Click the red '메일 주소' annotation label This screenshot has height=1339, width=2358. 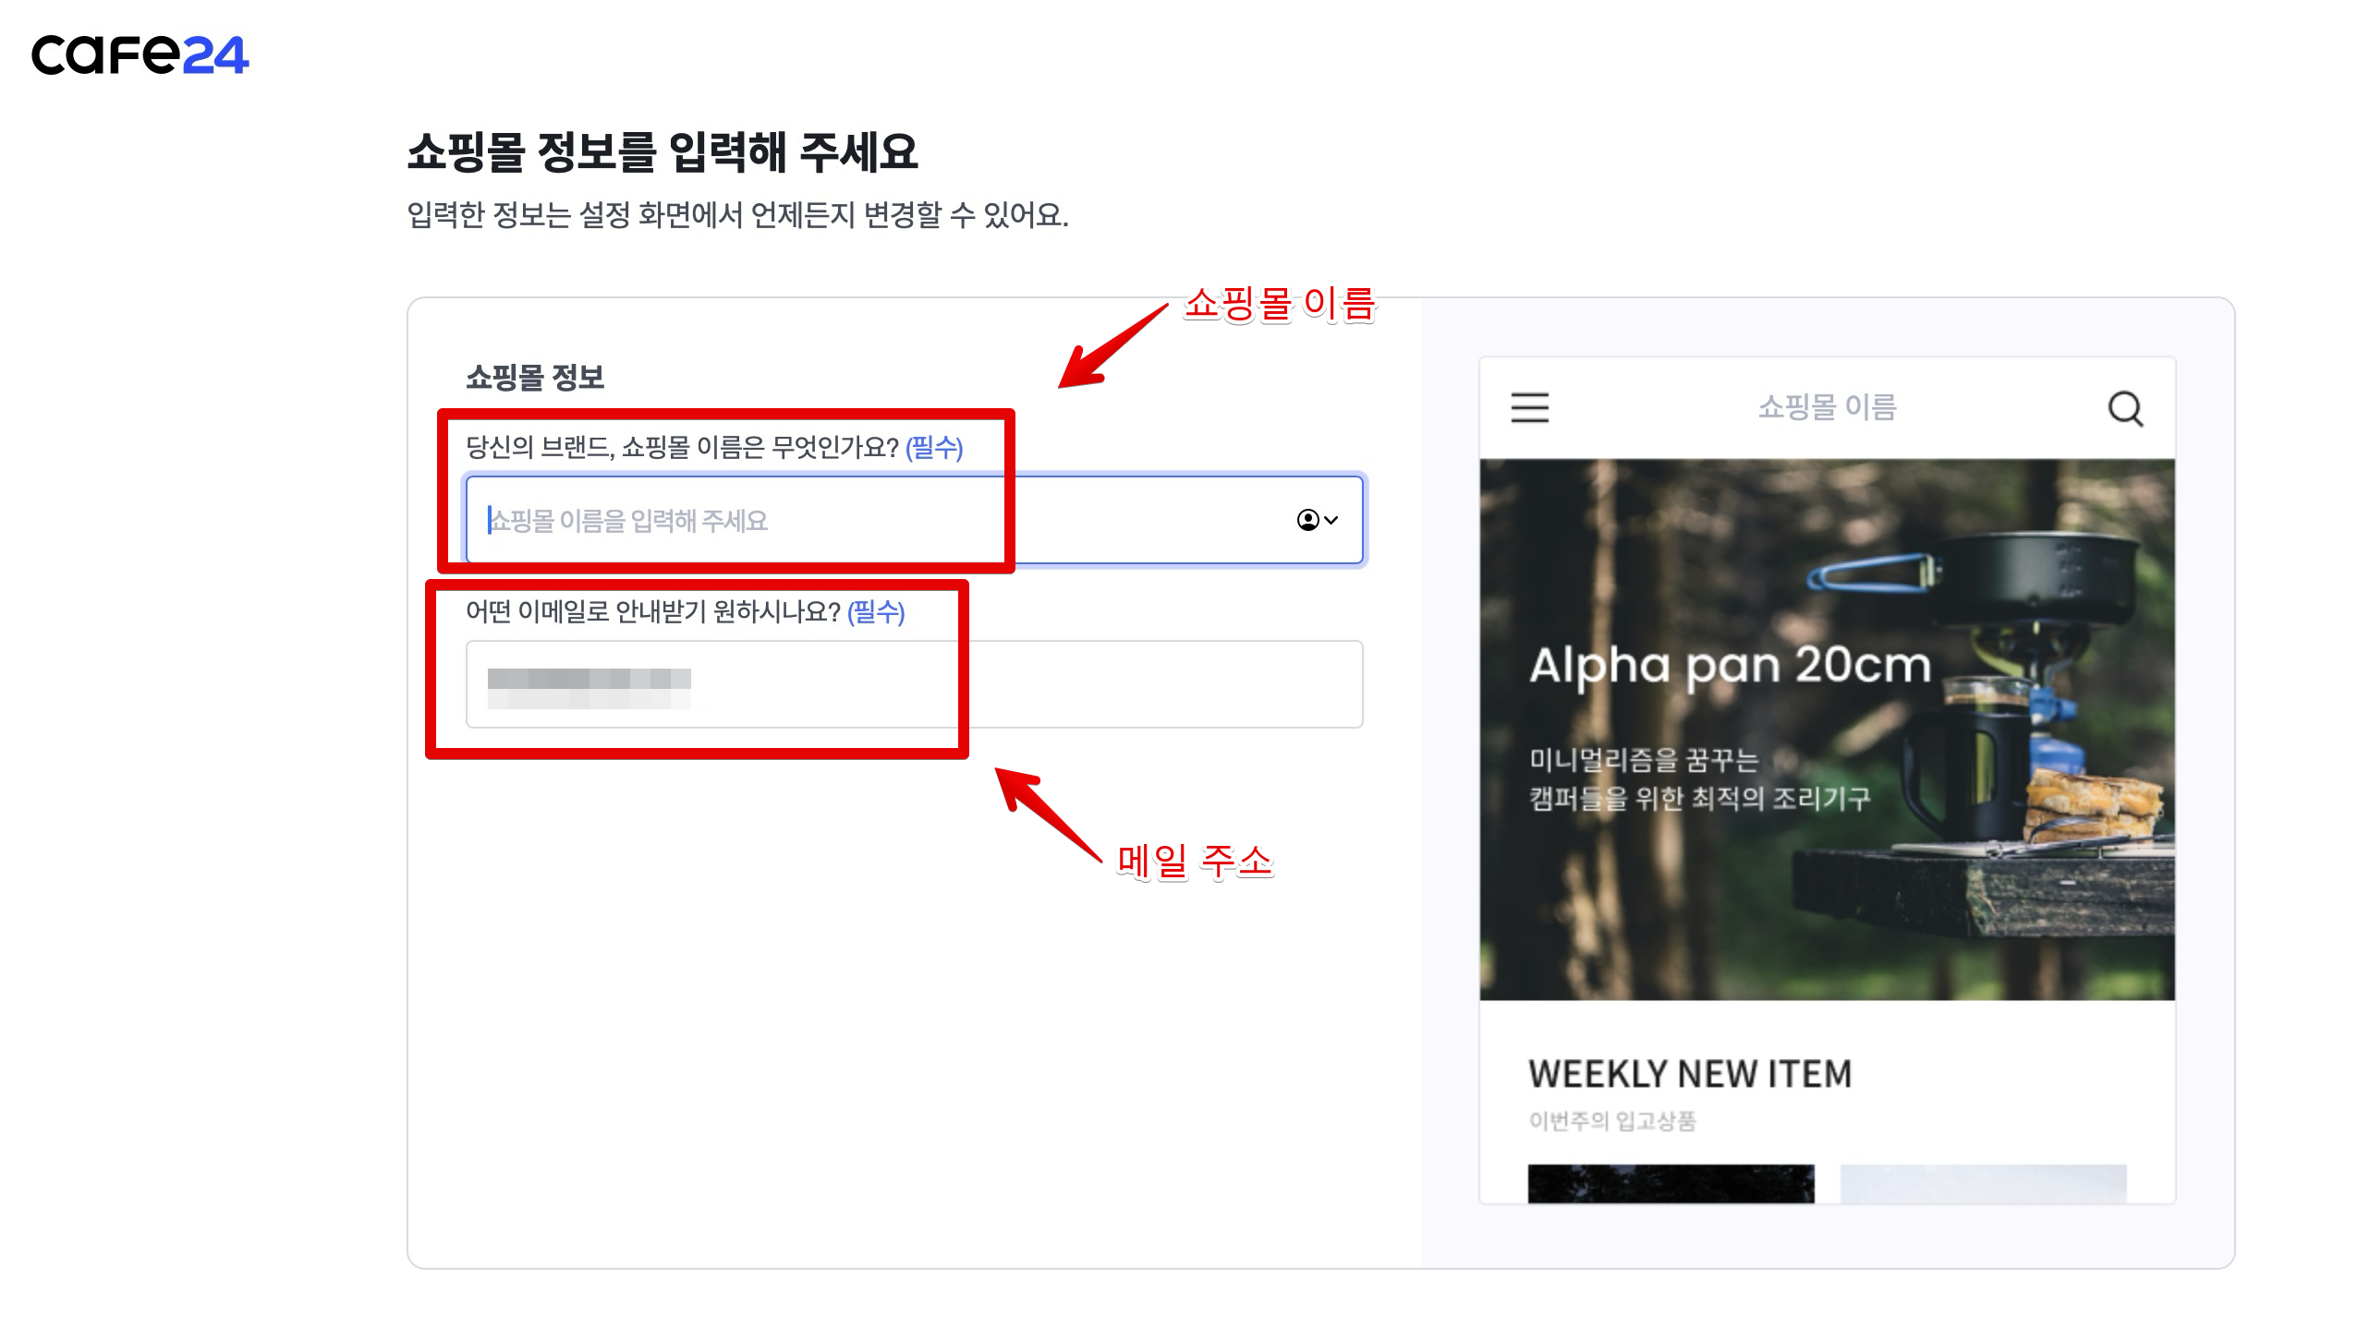pyautogui.click(x=1195, y=861)
